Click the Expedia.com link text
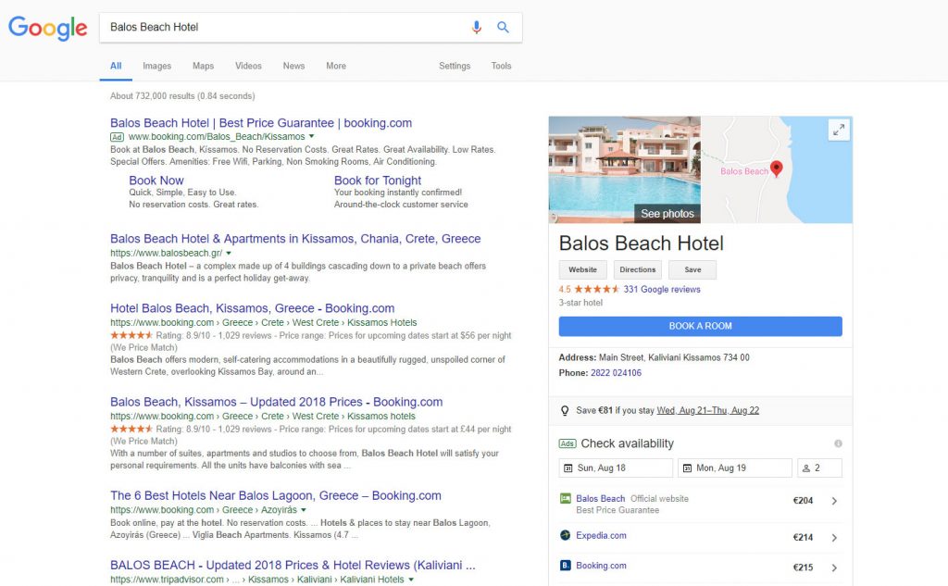This screenshot has width=948, height=586. pyautogui.click(x=601, y=535)
